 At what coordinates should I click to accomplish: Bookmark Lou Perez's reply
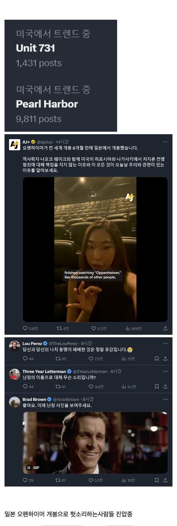click(x=157, y=359)
